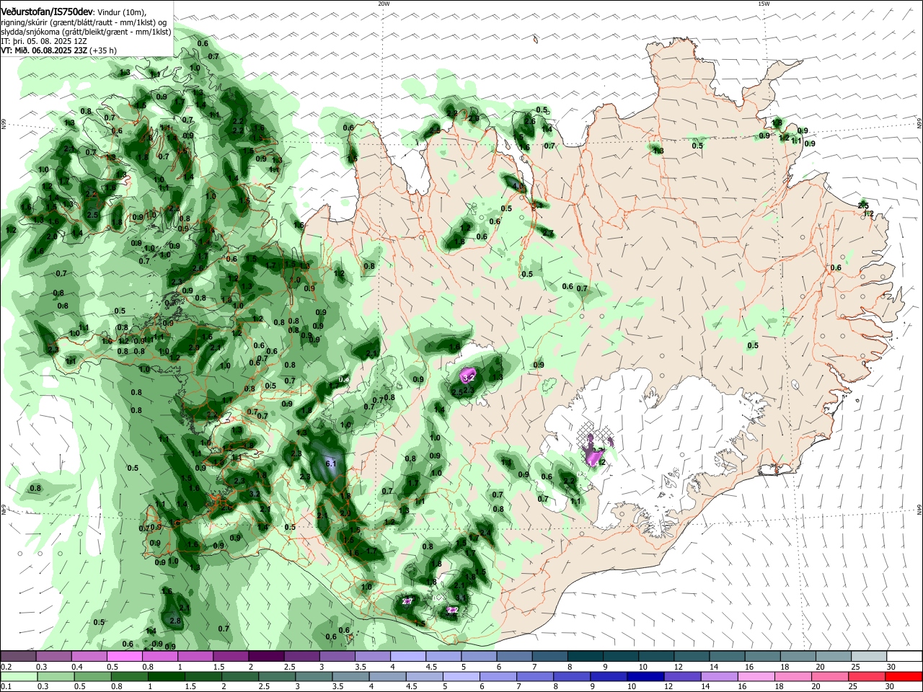The width and height of the screenshot is (923, 692).
Task: Click the 'slydda/snjókoma' legend description line
Action: tap(86, 32)
